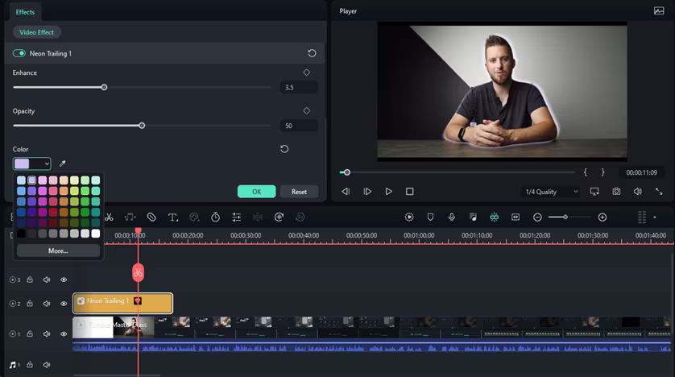
Task: Play frame-by-frame forward in the Player
Action: coord(367,192)
